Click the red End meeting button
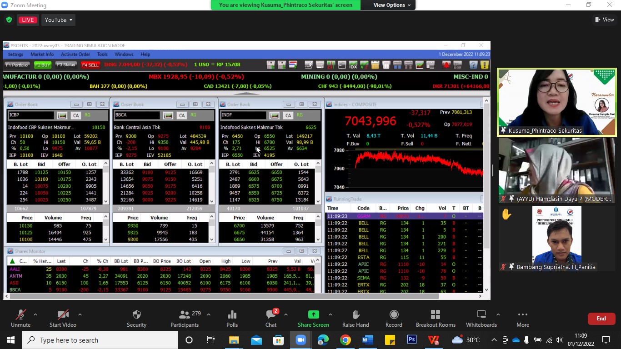Screen dimensions: 621x349 601,319
